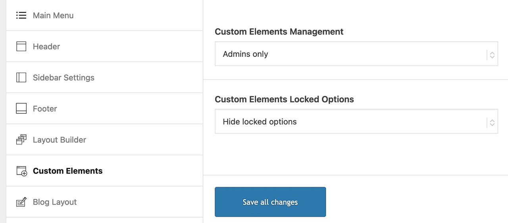Viewport: 508px width, 223px height.
Task: Click Save all changes button
Action: tap(270, 202)
